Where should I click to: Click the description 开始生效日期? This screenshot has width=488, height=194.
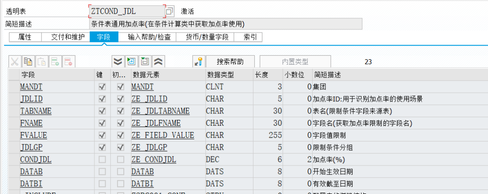click(x=333, y=172)
